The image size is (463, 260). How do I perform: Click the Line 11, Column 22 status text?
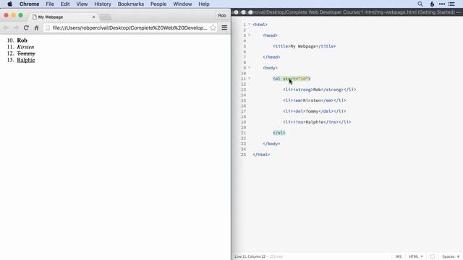click(x=250, y=256)
